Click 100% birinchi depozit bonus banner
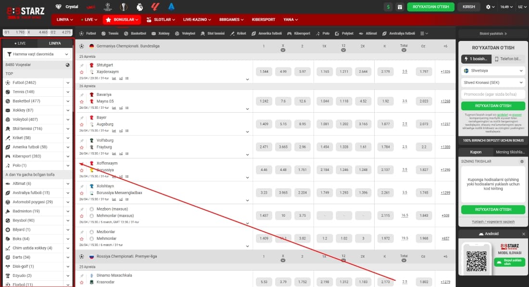Screen dimensions: 529x287 [493, 141]
